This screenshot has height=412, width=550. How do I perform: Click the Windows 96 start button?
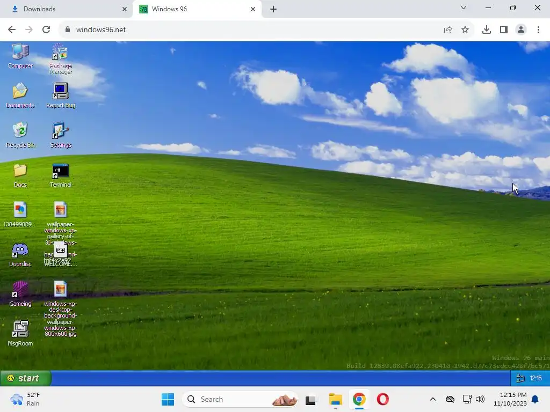pyautogui.click(x=25, y=378)
